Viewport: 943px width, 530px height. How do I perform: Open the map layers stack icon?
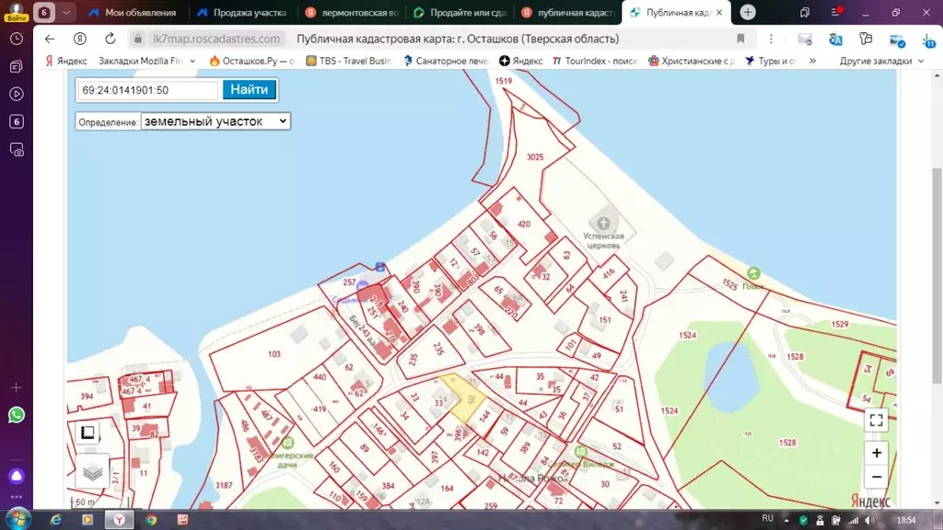pos(93,472)
